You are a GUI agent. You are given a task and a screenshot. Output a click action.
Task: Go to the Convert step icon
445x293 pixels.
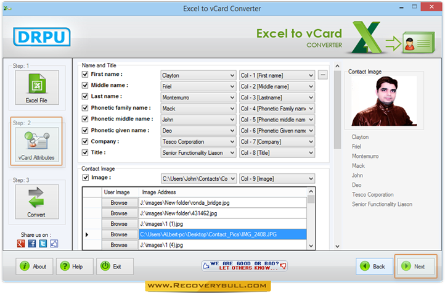coord(37,202)
